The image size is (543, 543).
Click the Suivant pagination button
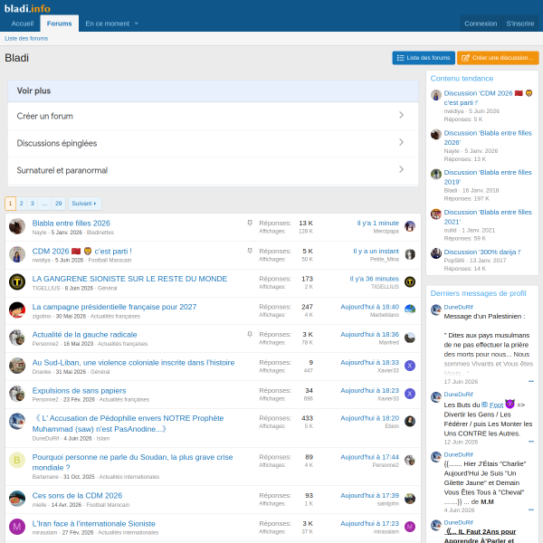pyautogui.click(x=84, y=204)
